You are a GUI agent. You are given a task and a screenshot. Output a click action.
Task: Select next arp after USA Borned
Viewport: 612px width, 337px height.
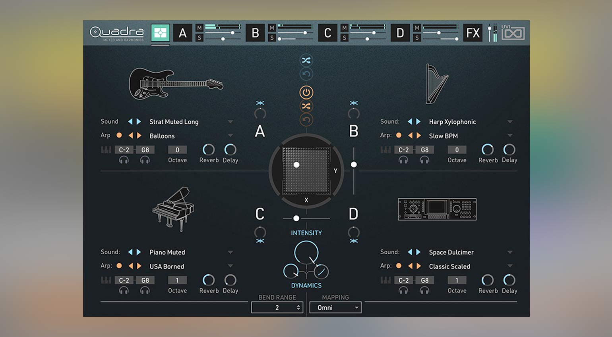(139, 266)
